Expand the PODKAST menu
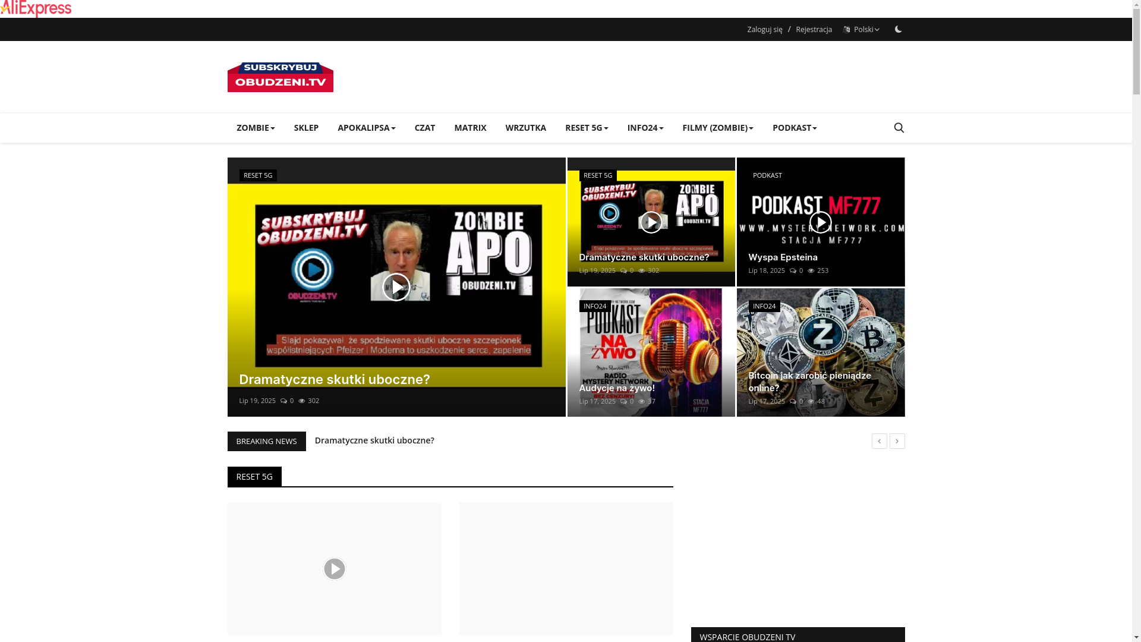 (795, 128)
